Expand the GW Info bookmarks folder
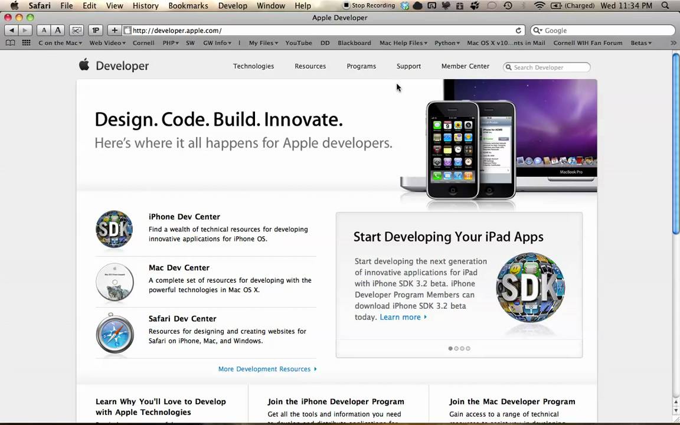 (217, 43)
